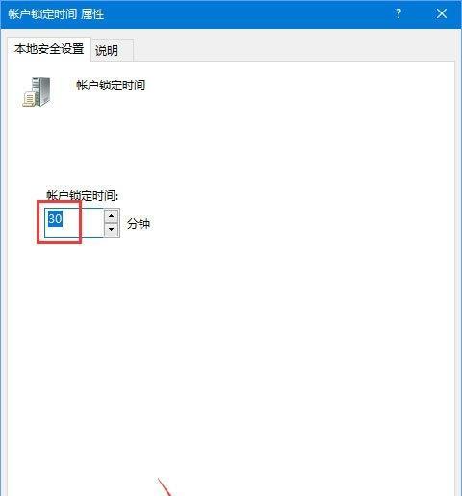Close the 帐户锁定时间 属性 dialog
This screenshot has width=462, height=496.
442,13
